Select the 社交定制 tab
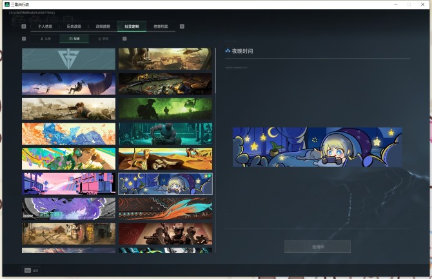432x279 pixels. 132,26
